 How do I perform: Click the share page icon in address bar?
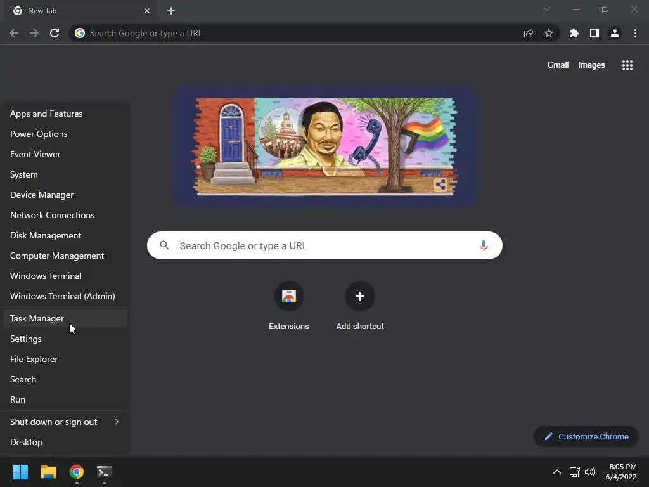pos(529,33)
